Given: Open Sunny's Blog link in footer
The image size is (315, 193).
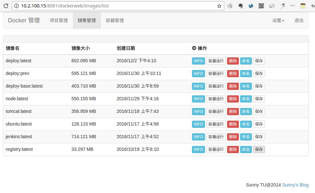Looking at the screenshot, I should click(295, 185).
